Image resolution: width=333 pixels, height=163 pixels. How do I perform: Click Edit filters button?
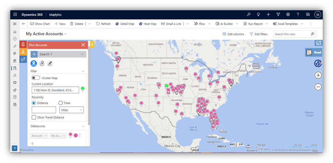click(258, 34)
